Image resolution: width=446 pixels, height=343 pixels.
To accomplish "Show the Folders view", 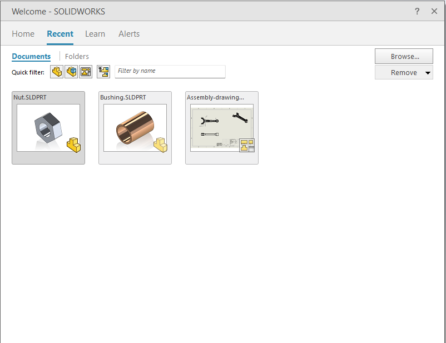I will (77, 56).
